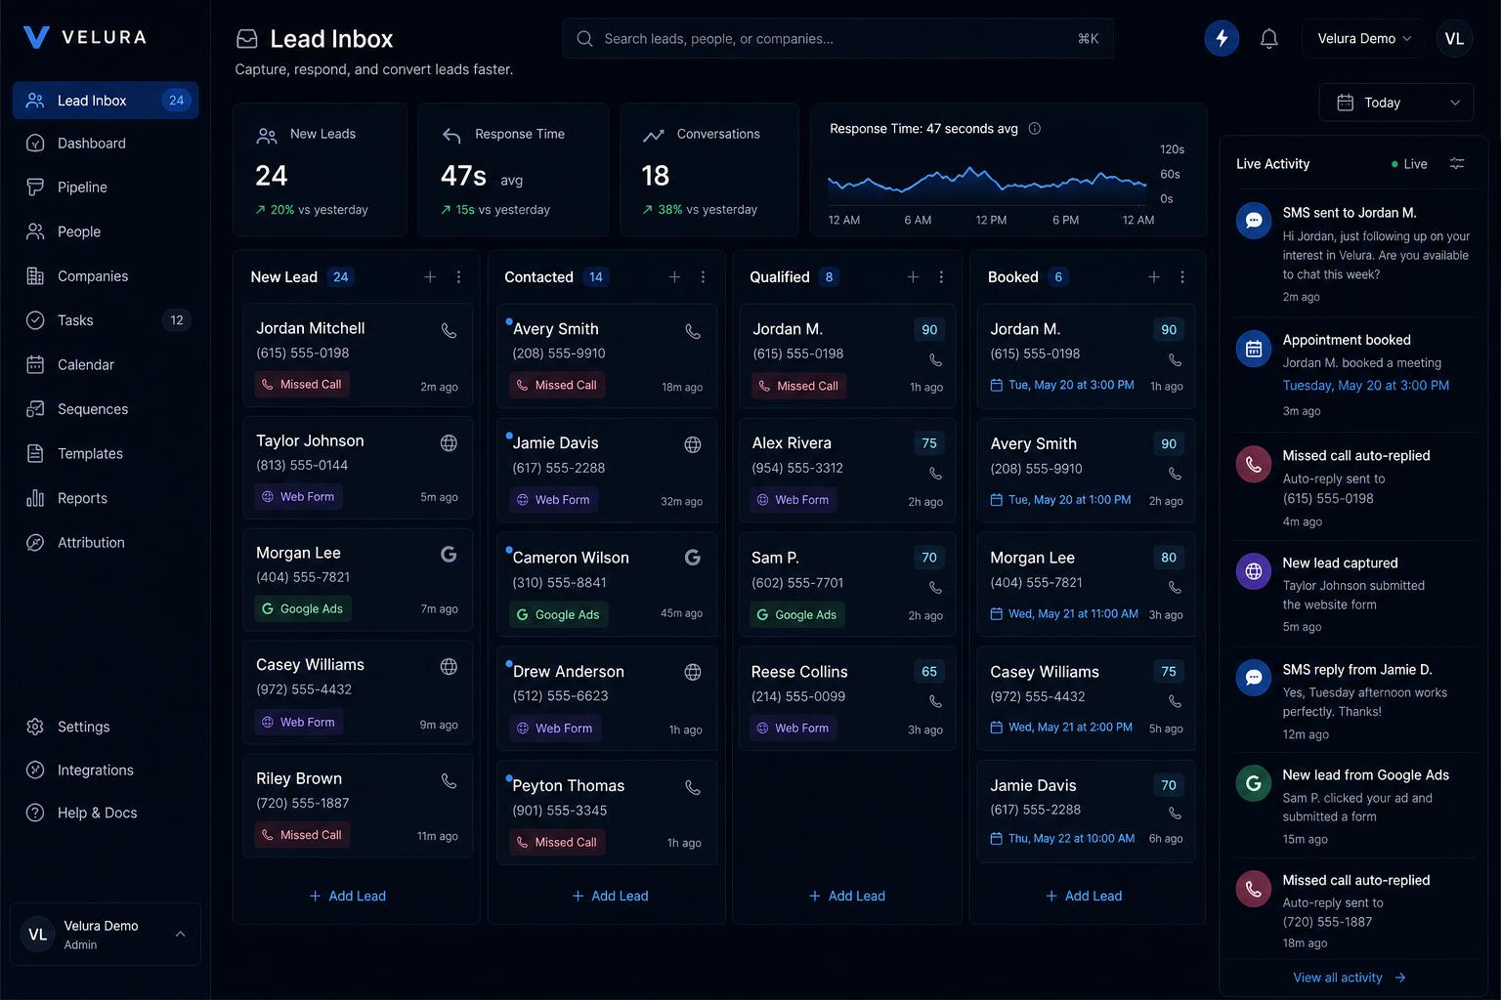The height and width of the screenshot is (1000, 1501).
Task: Click the plus icon in Qualified column
Action: 913,277
